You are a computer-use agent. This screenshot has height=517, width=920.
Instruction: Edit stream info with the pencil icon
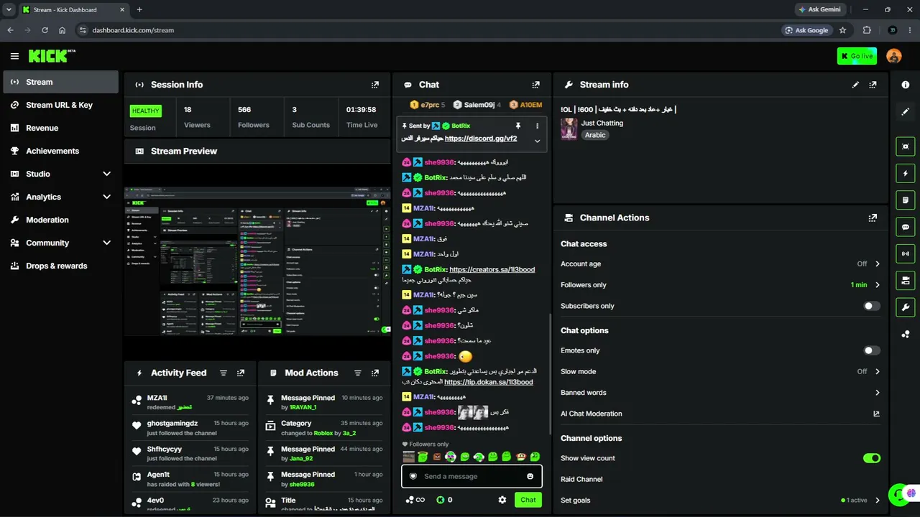pos(855,85)
